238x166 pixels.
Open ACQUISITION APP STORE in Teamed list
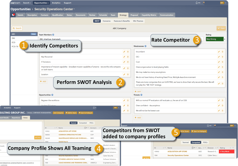67,131
